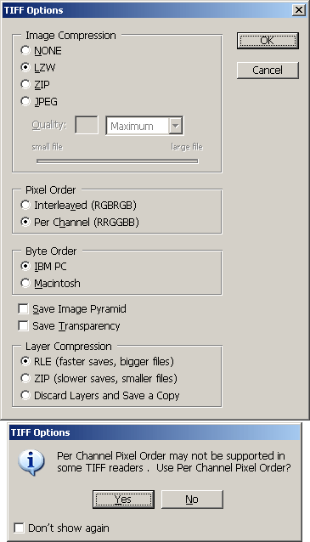Screen dimensions: 310x542
Task: Click Yes to use Per Channel order
Action: coord(123,500)
